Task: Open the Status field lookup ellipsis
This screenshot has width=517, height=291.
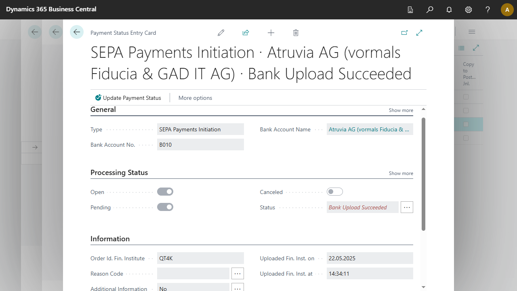Action: (x=407, y=207)
